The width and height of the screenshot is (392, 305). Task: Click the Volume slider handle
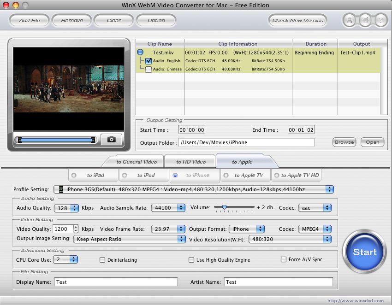224,207
